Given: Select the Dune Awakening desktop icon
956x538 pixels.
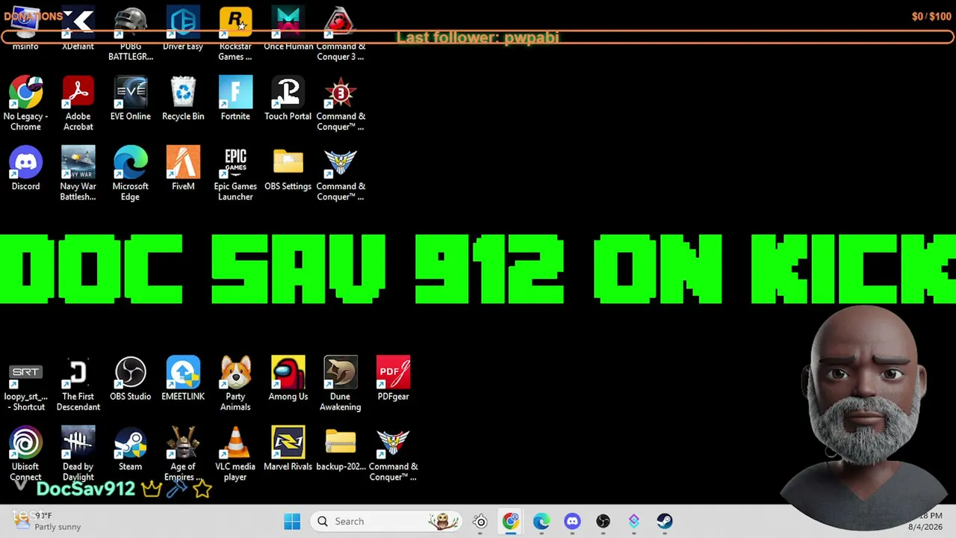Looking at the screenshot, I should click(x=341, y=384).
